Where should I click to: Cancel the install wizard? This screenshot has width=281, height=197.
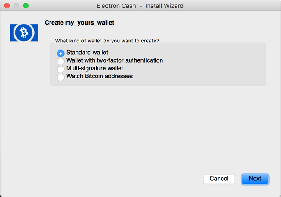[219, 179]
